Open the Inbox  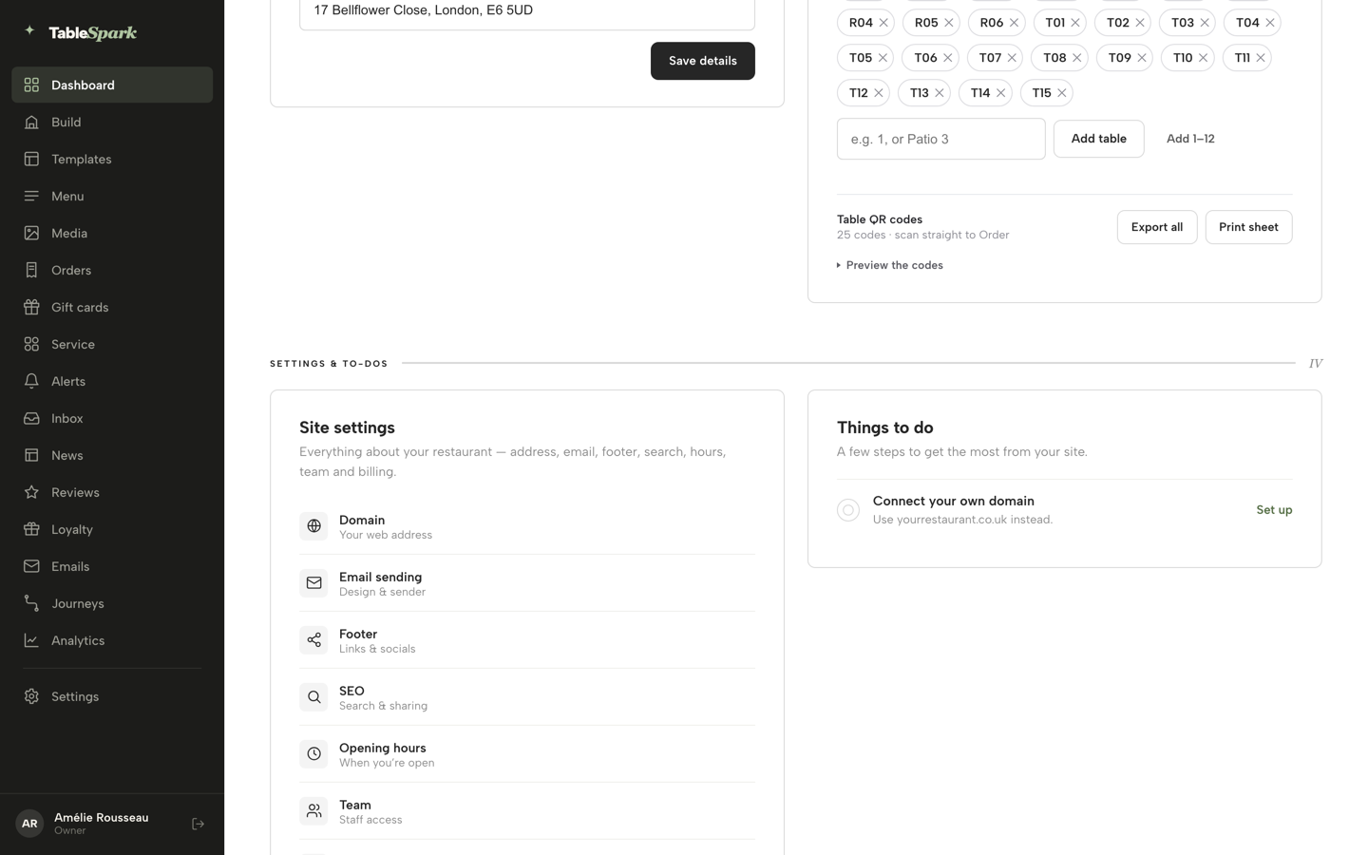112,418
